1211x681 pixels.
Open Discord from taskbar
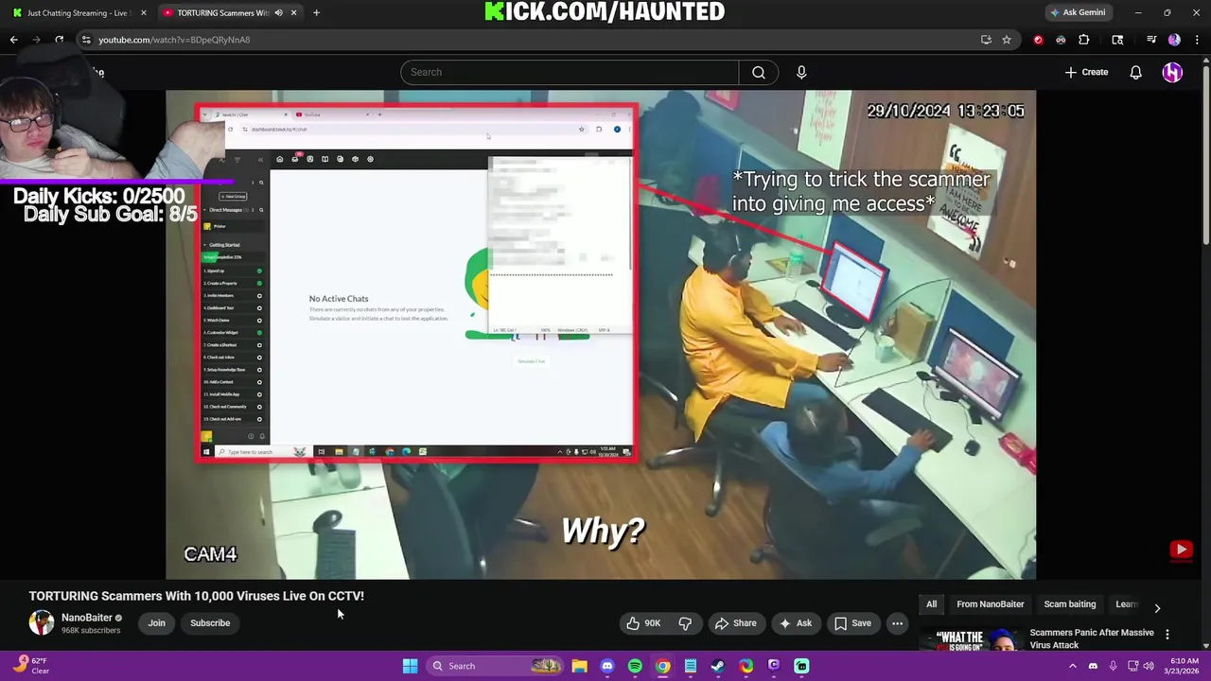click(x=607, y=666)
